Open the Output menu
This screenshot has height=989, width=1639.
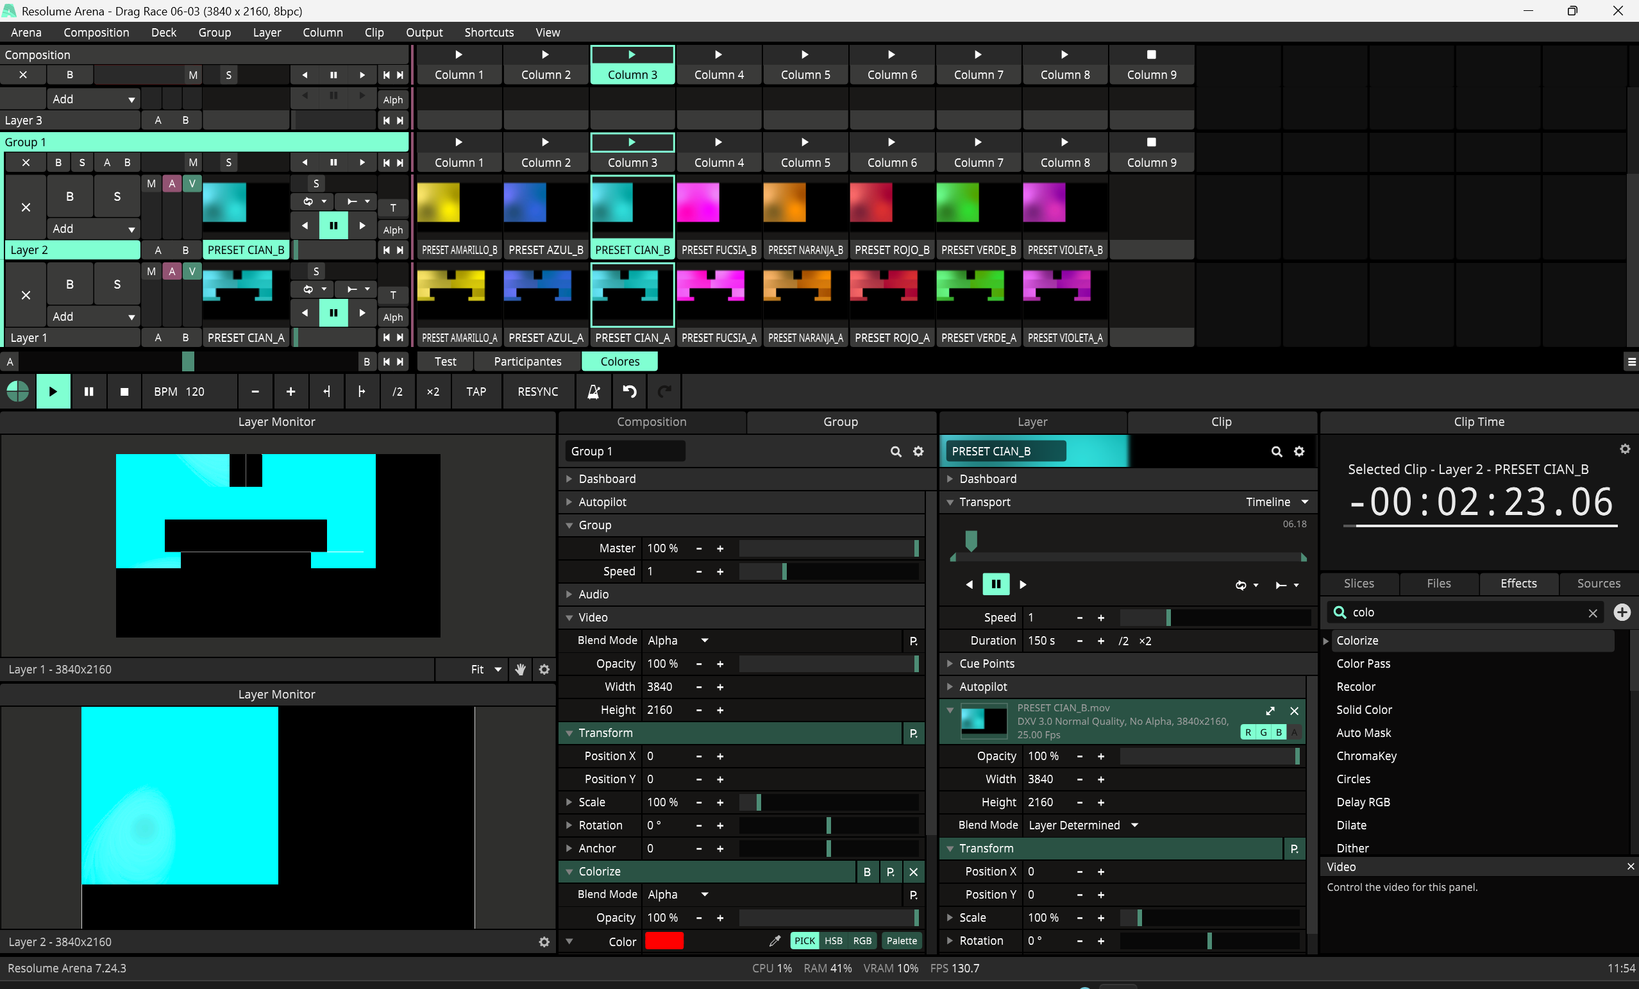[424, 32]
